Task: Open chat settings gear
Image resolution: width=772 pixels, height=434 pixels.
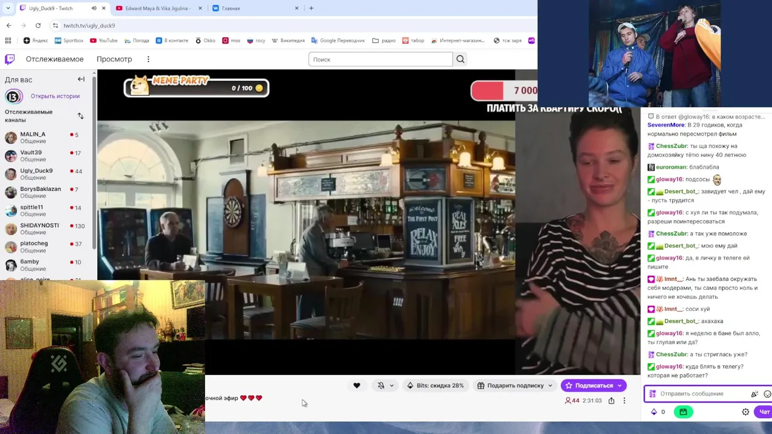Action: click(745, 412)
